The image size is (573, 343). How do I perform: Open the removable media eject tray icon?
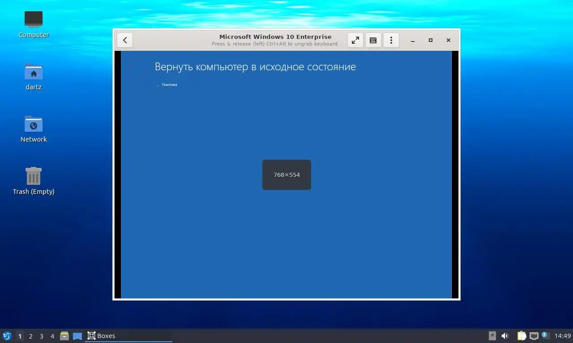pos(492,336)
